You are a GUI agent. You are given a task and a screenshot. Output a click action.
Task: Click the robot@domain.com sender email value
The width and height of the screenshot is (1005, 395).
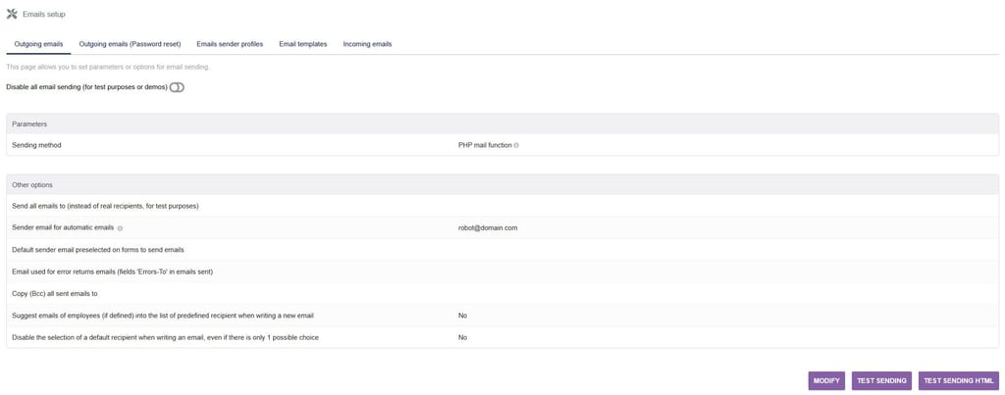click(488, 227)
